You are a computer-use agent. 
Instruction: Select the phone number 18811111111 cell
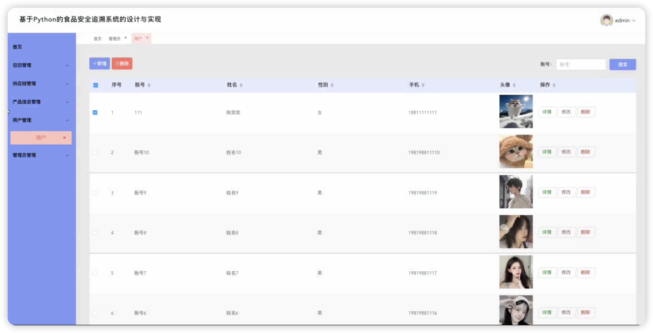tap(423, 113)
